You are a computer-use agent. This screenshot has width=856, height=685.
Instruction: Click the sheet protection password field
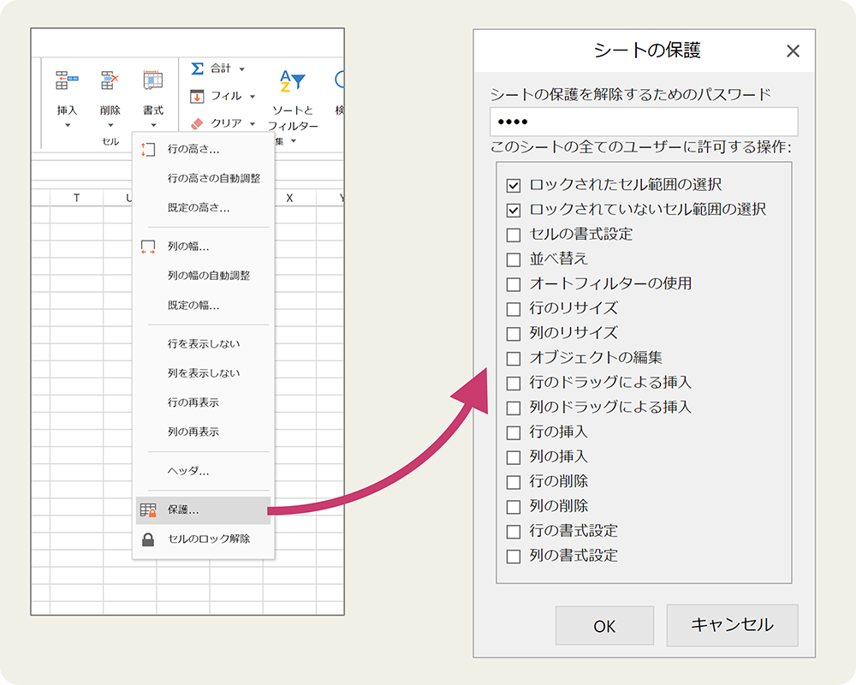click(x=644, y=122)
